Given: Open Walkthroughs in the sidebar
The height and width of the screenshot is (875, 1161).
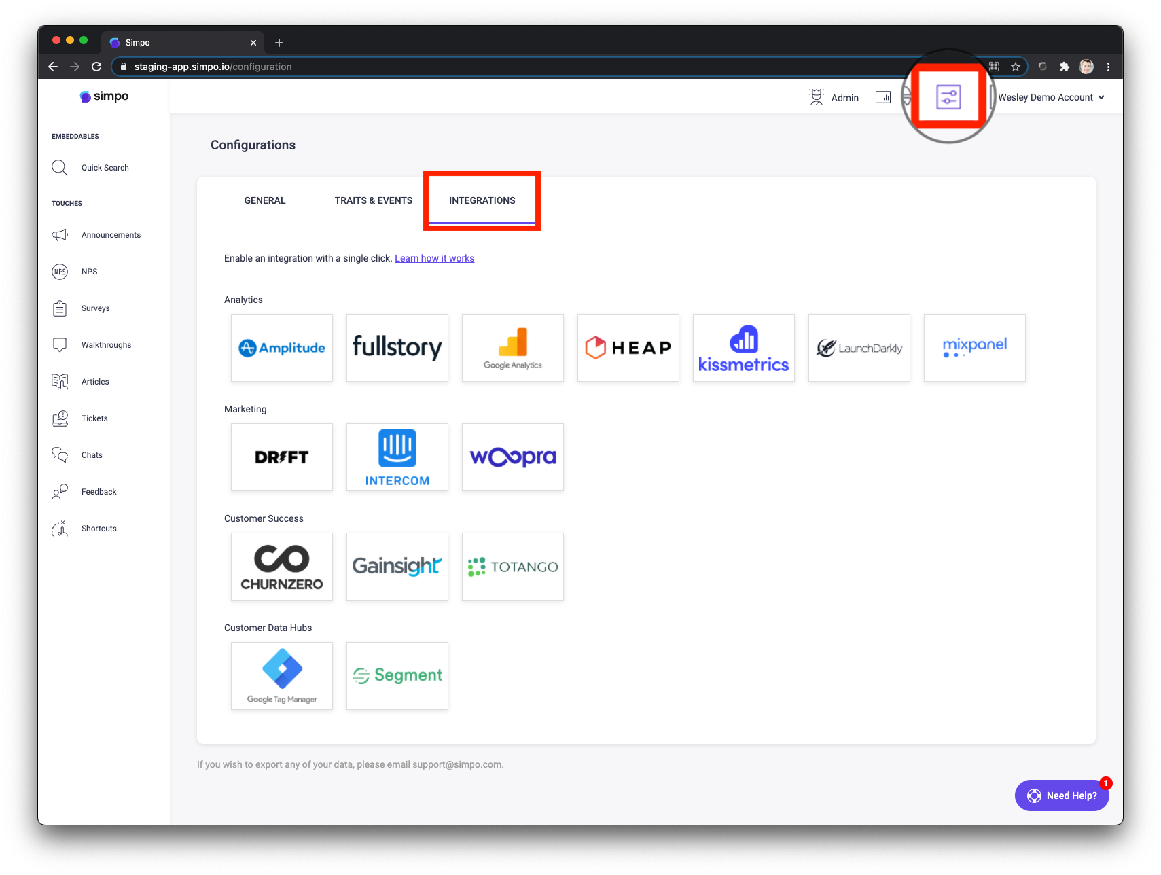Looking at the screenshot, I should coord(92,345).
